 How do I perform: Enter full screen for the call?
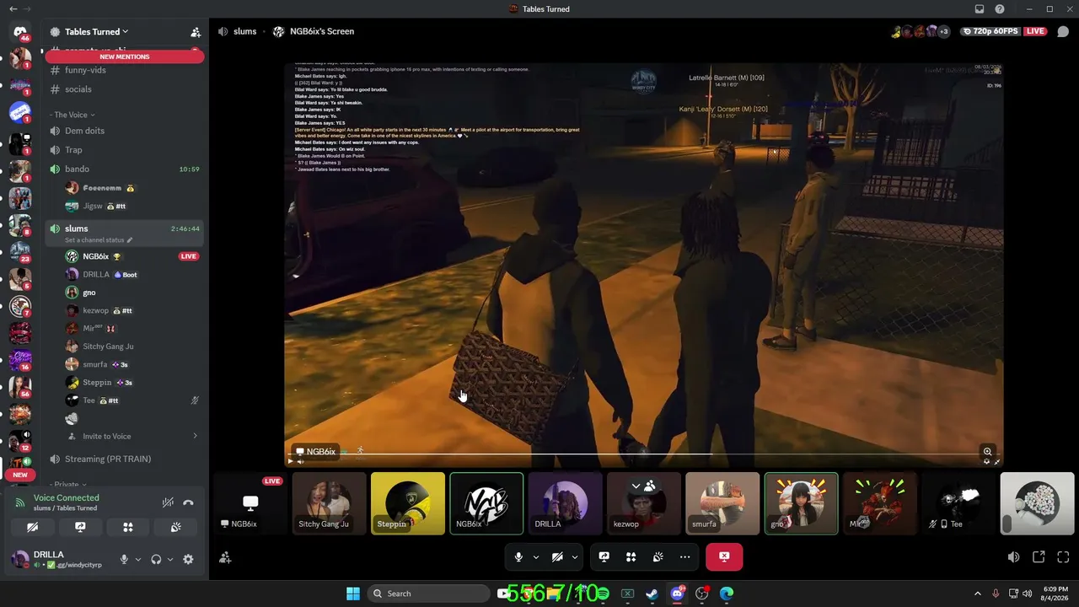click(1063, 557)
